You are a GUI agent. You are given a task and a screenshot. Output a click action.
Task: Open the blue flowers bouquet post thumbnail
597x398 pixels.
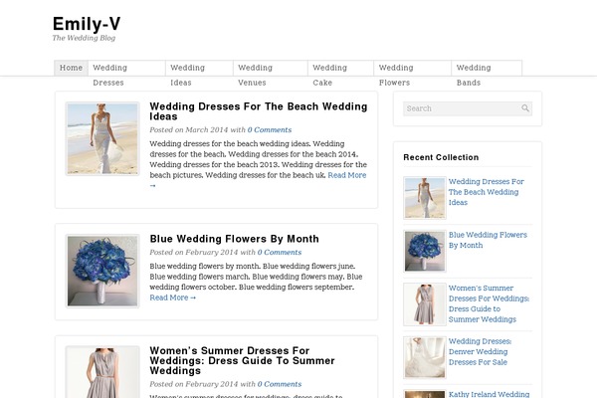[102, 271]
